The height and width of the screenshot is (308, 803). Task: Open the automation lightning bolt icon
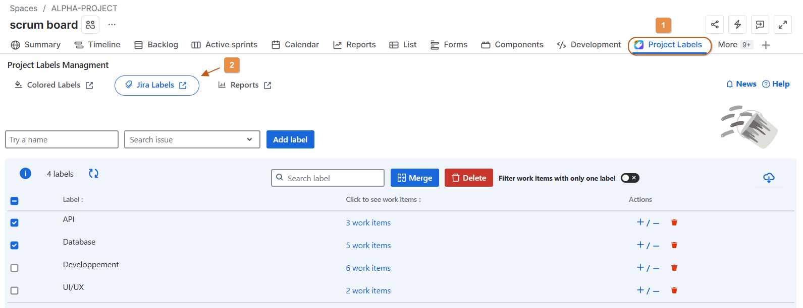click(x=737, y=25)
